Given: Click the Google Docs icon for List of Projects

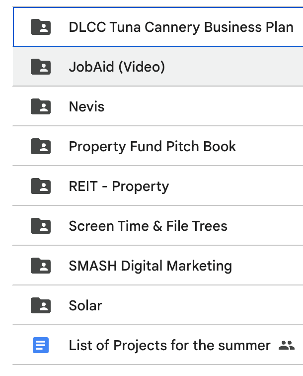Looking at the screenshot, I should click(41, 345).
